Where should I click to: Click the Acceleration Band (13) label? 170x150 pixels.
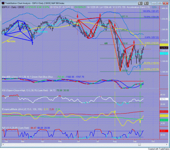point(138,7)
